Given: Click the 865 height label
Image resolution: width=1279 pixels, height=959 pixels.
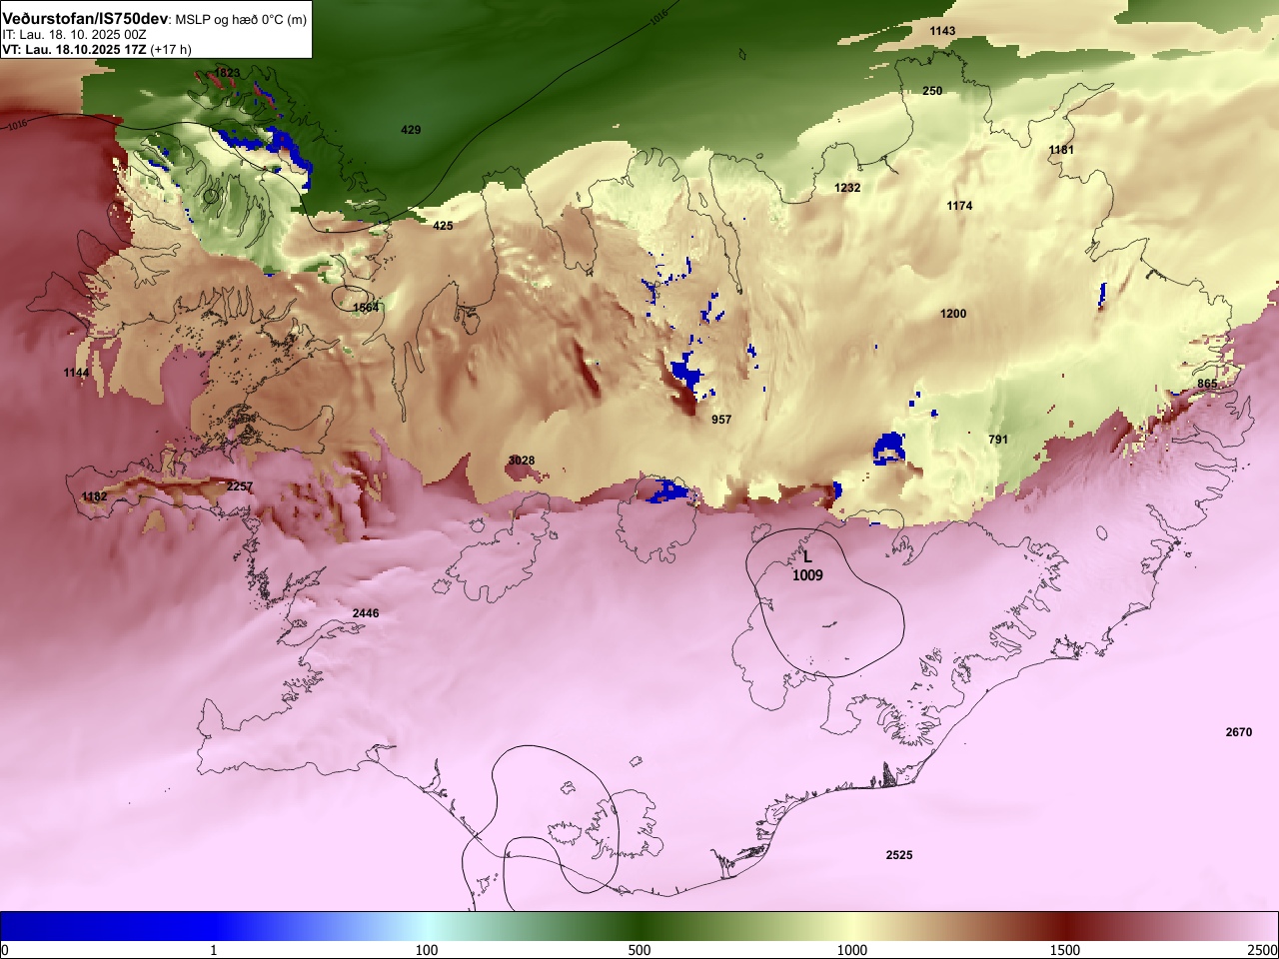Looking at the screenshot, I should coord(1207,384).
